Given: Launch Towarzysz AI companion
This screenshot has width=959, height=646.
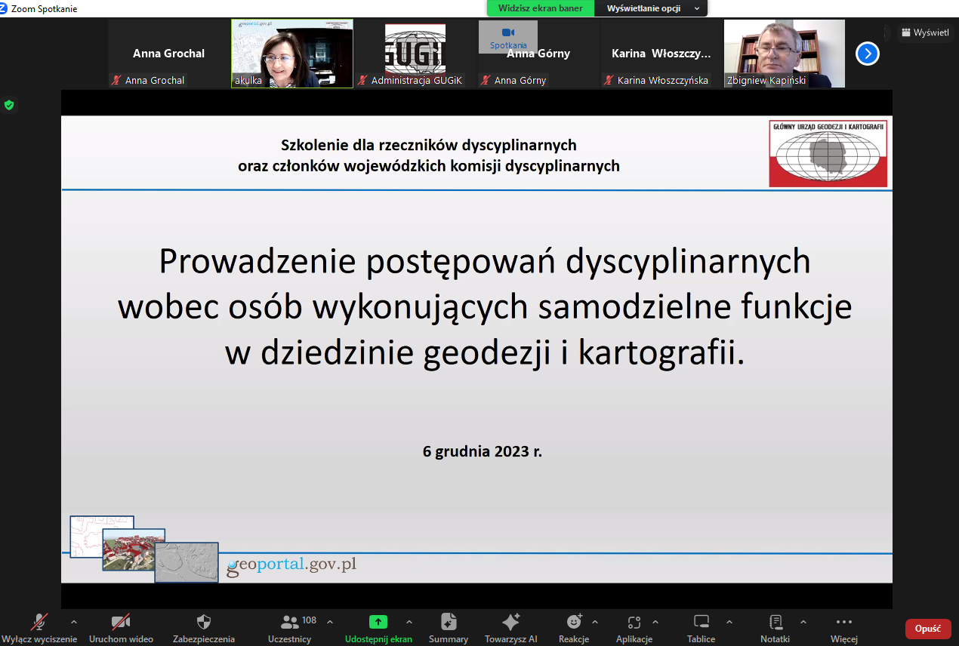Looking at the screenshot, I should point(510,623).
